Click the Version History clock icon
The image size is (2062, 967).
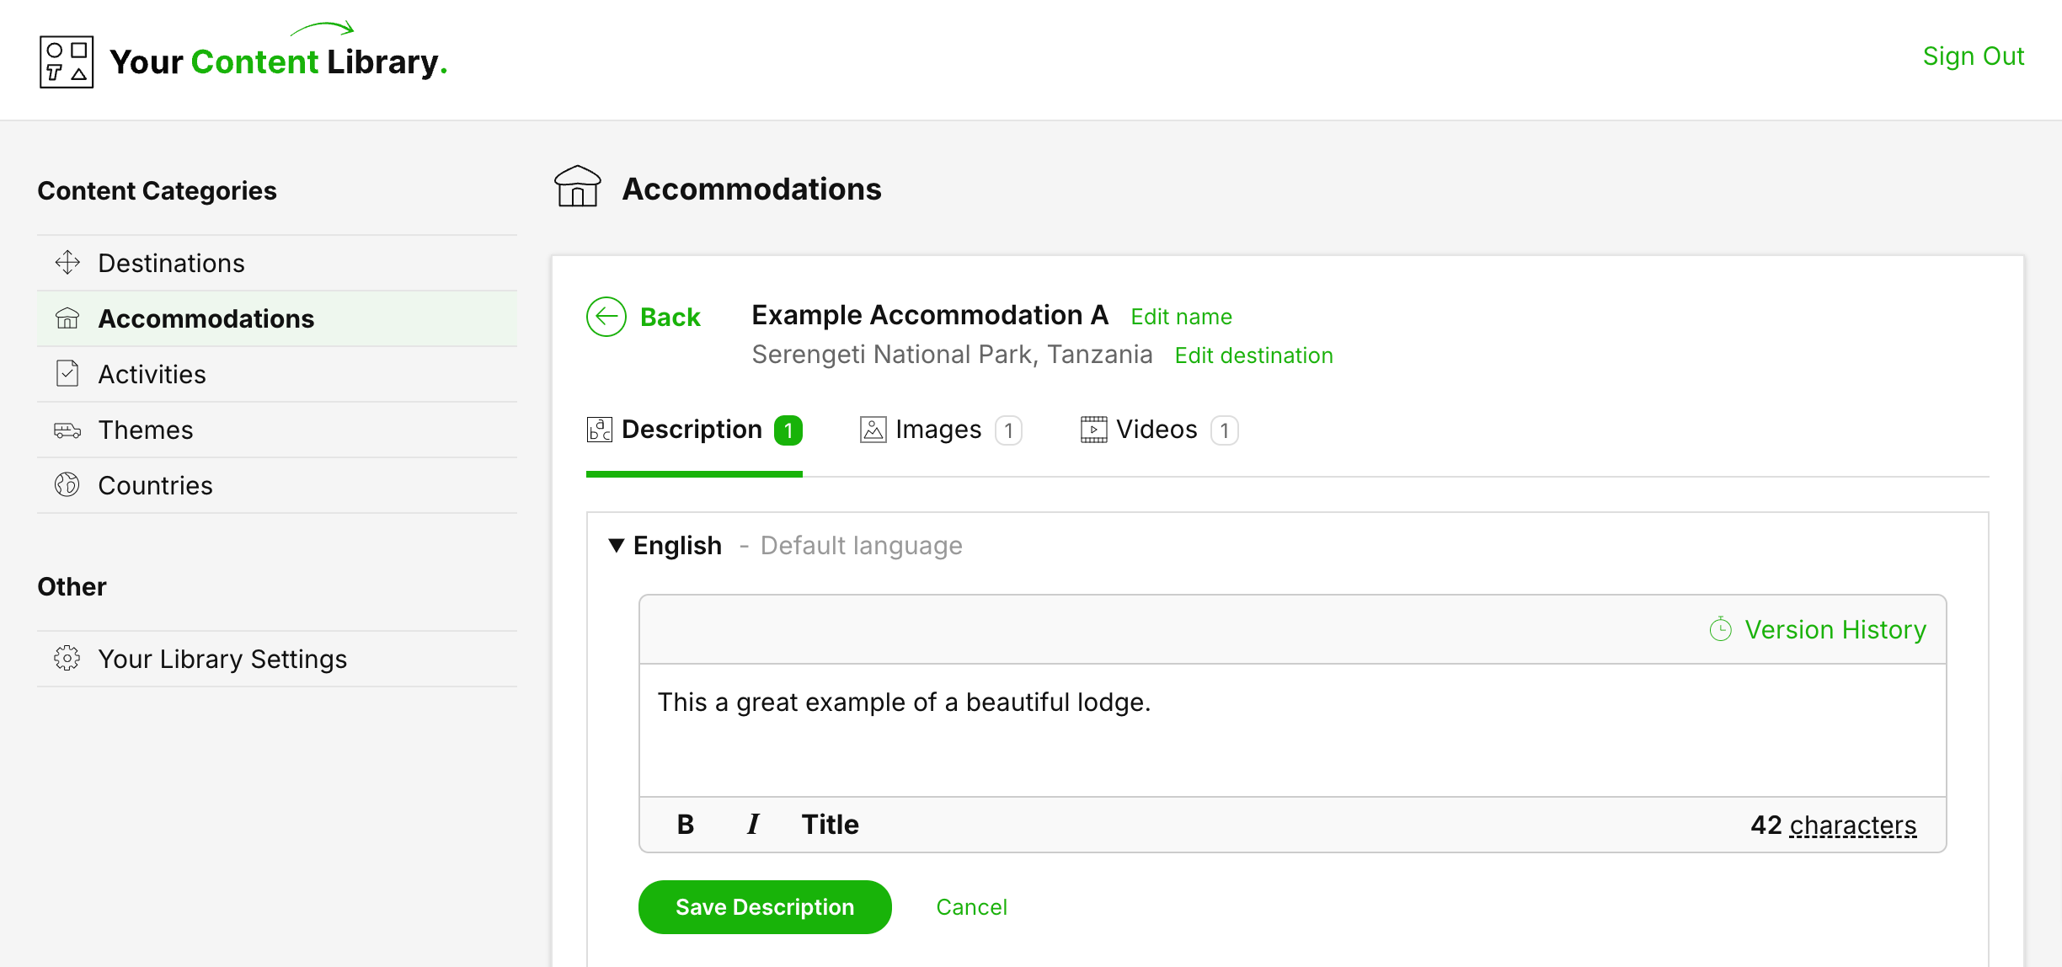pyautogui.click(x=1720, y=629)
